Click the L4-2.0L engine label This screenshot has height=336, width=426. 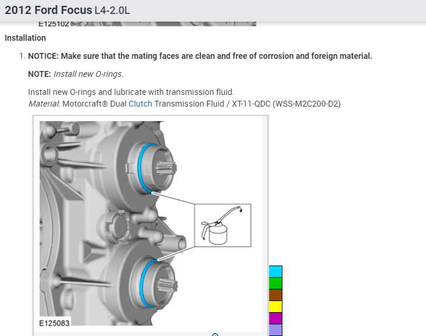pos(112,10)
